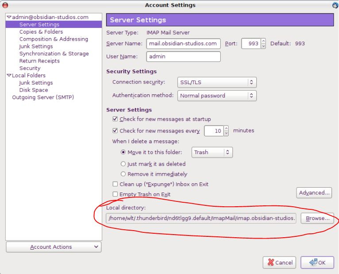The height and width of the screenshot is (274, 339).
Task: Click the Server Settings purple header
Action: 220,20
